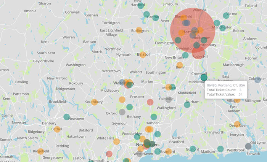Select the teal New Hartford marker
Screen dimensions: 267x162
click(141, 5)
